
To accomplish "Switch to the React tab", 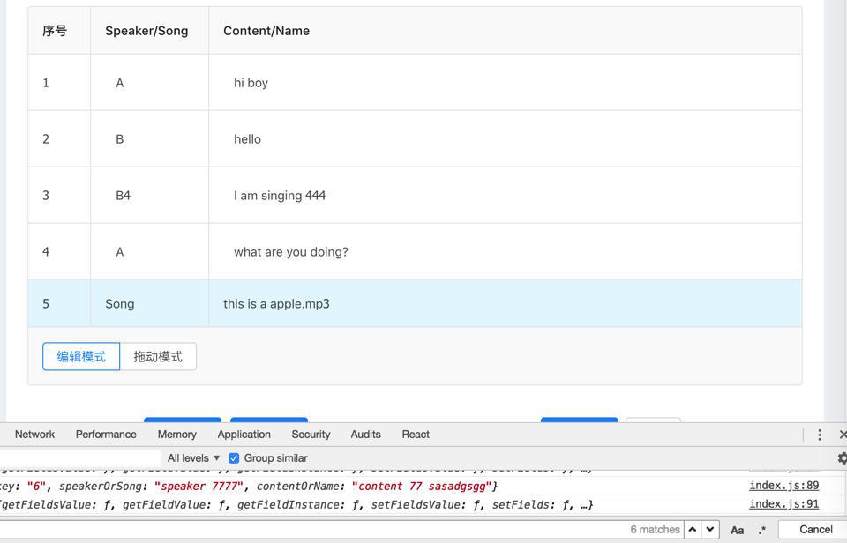I will coord(416,435).
